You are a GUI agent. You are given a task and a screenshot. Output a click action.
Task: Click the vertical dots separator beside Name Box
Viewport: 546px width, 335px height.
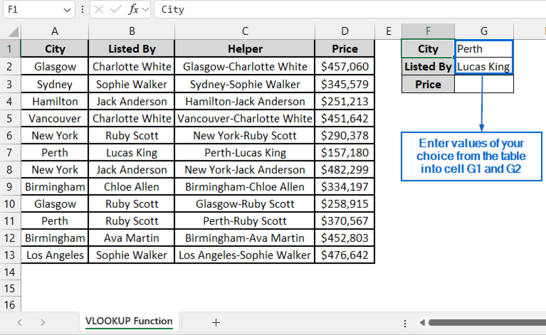pos(82,10)
